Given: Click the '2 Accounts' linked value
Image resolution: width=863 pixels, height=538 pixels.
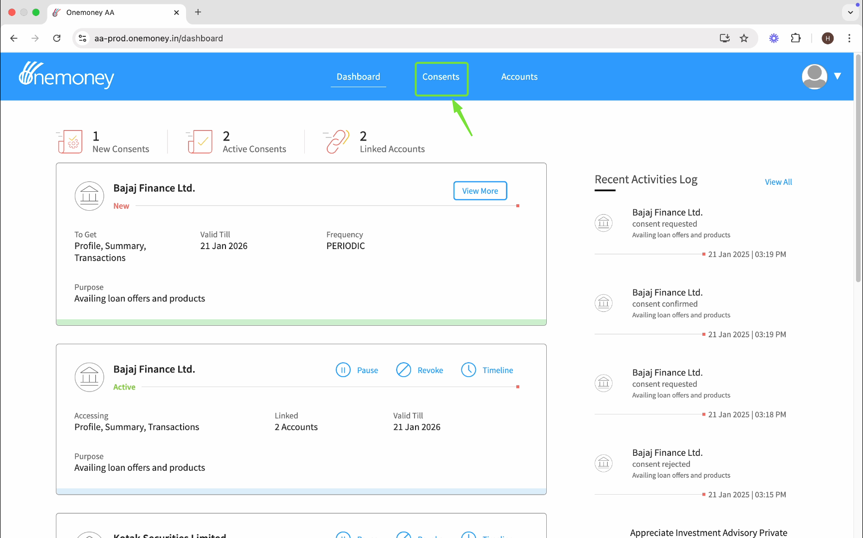Looking at the screenshot, I should tap(296, 427).
